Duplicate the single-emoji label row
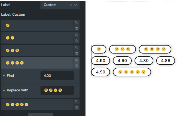Screen dimensions: 191x119 pyautogui.click(x=77, y=22)
